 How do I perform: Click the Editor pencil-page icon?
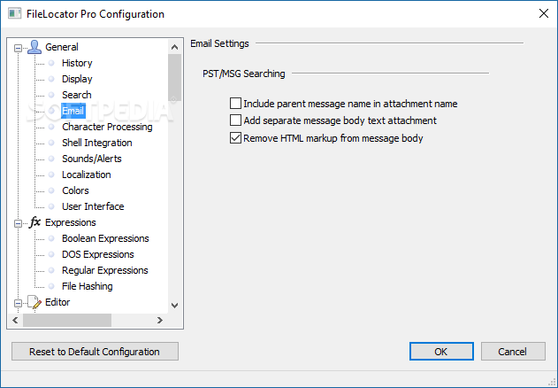click(x=34, y=302)
